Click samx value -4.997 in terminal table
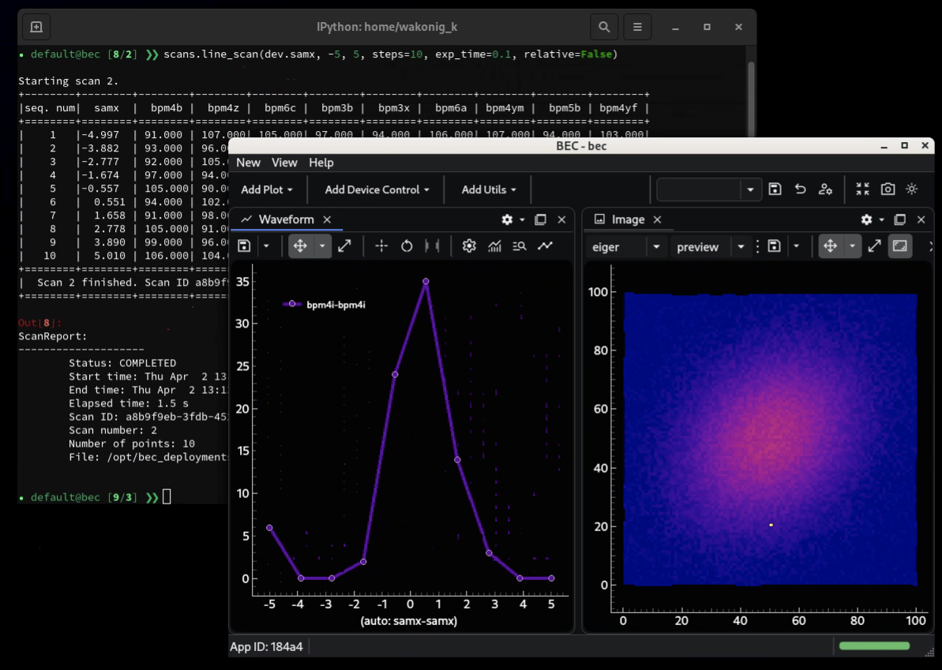942x670 pixels. point(100,135)
